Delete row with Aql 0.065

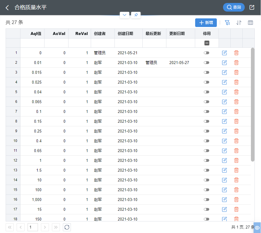[236, 102]
